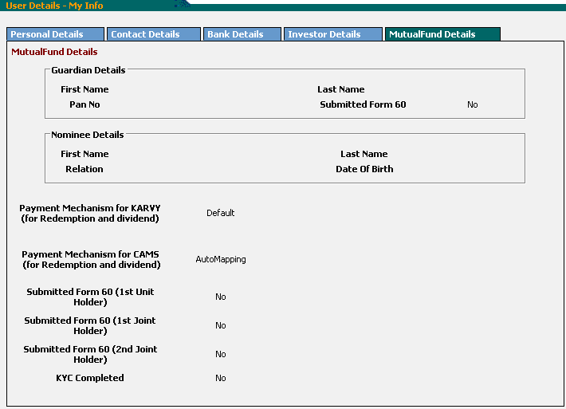Click the User Details - My Info title

pos(54,6)
